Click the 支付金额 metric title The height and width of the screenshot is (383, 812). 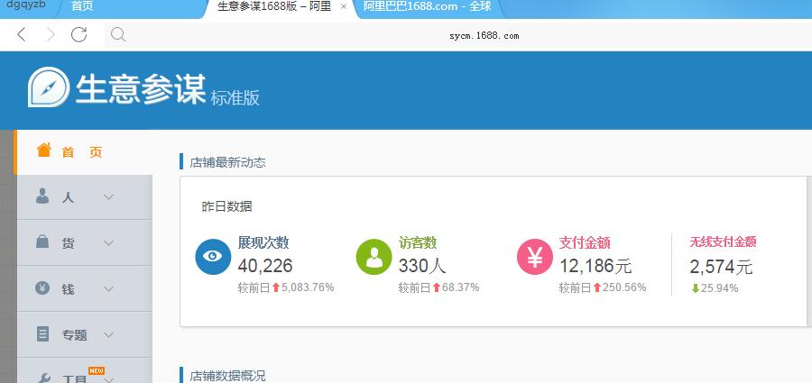(584, 242)
